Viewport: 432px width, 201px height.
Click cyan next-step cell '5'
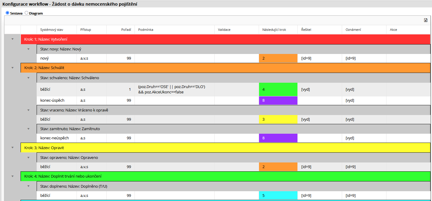pos(278,195)
